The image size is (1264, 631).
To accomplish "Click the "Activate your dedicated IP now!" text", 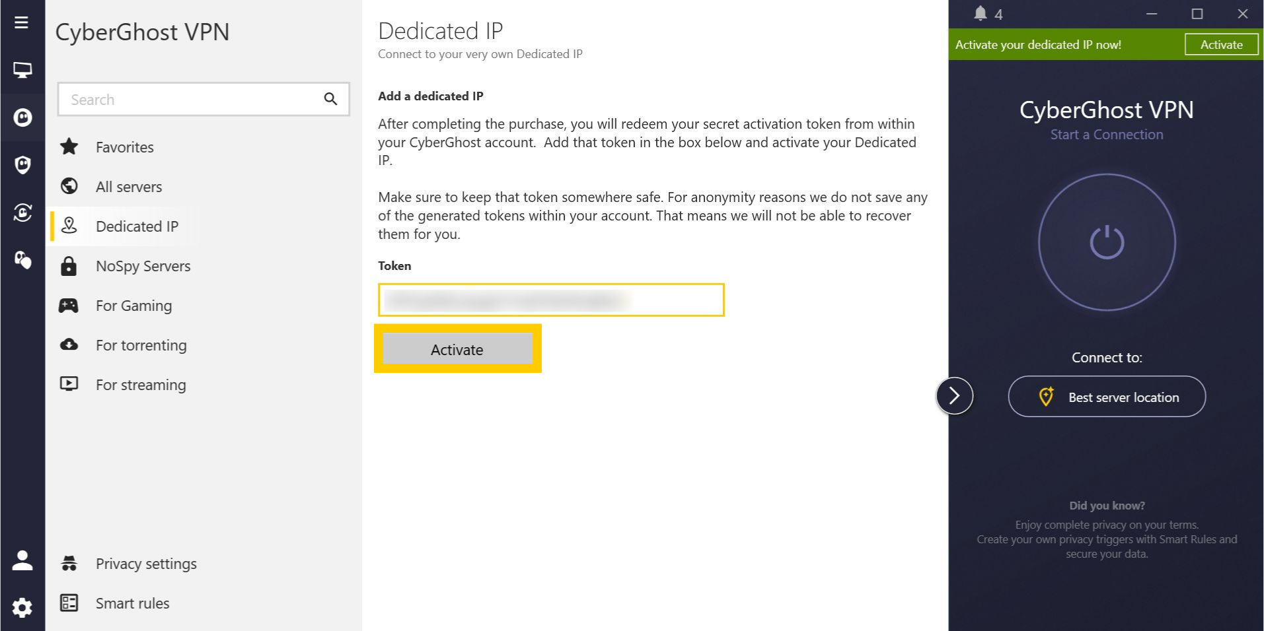I will pyautogui.click(x=1038, y=45).
